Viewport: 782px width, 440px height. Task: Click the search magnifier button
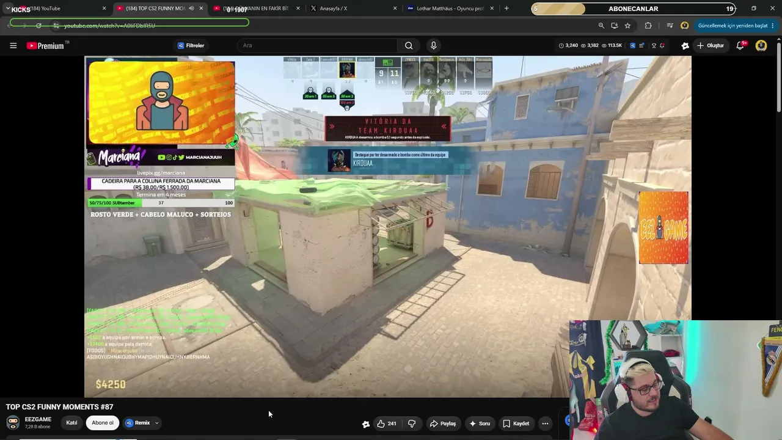point(409,45)
